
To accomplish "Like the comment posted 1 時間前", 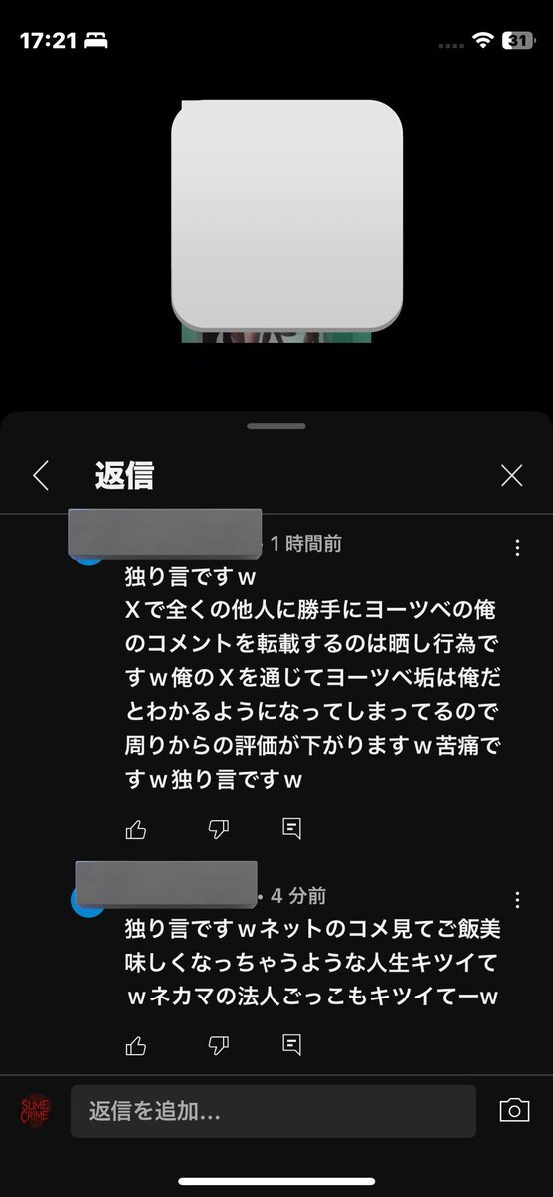I will (136, 828).
